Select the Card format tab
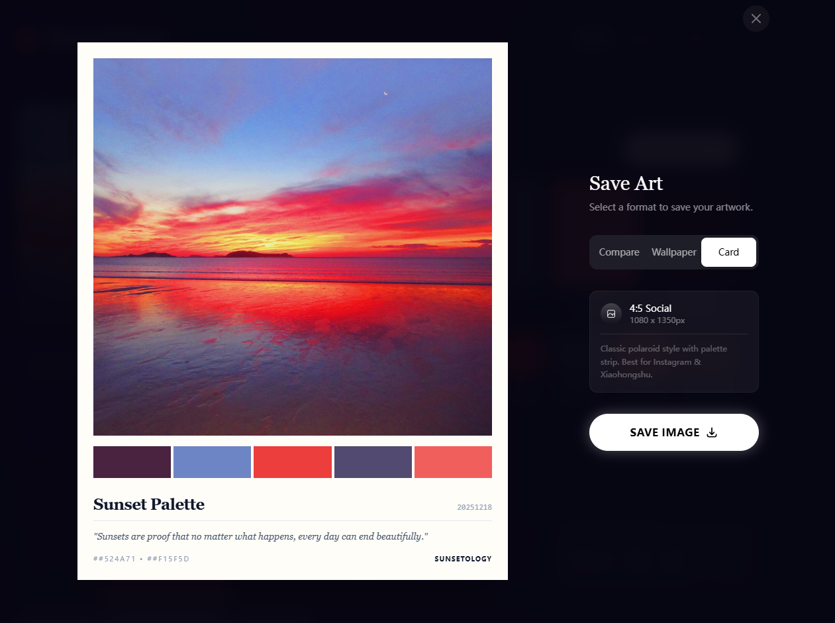The height and width of the screenshot is (623, 835). (728, 252)
